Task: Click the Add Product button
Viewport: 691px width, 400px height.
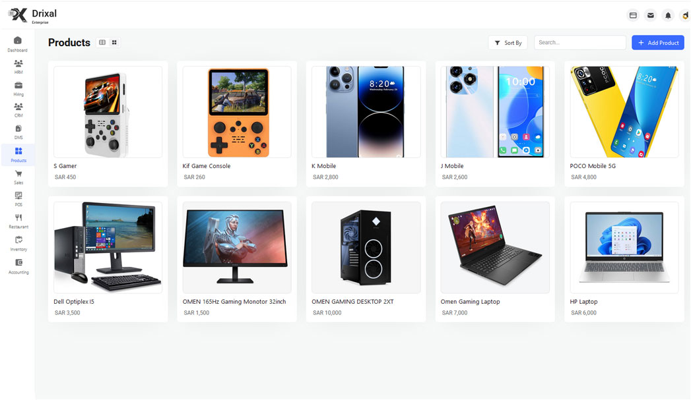Action: coord(658,43)
